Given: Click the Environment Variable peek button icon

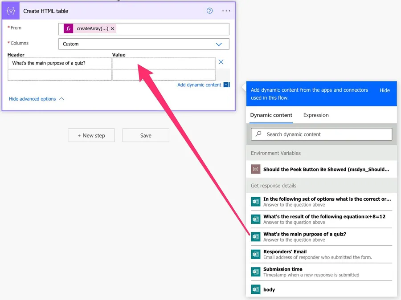Looking at the screenshot, I should [x=255, y=169].
